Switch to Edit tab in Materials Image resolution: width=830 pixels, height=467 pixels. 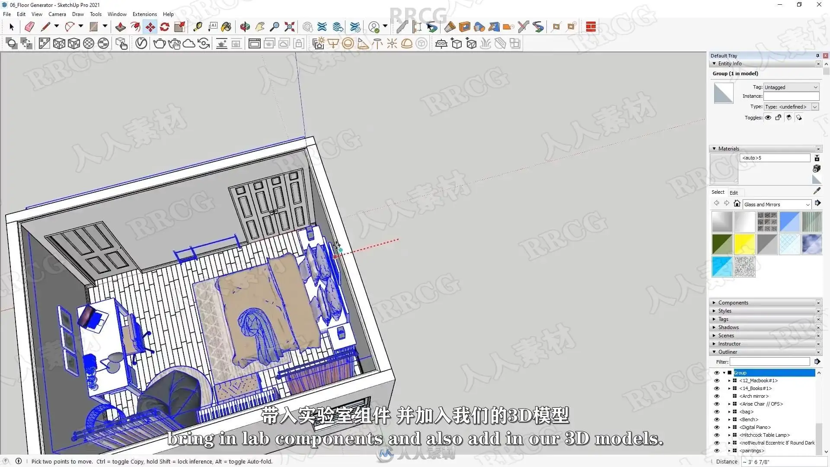click(734, 192)
